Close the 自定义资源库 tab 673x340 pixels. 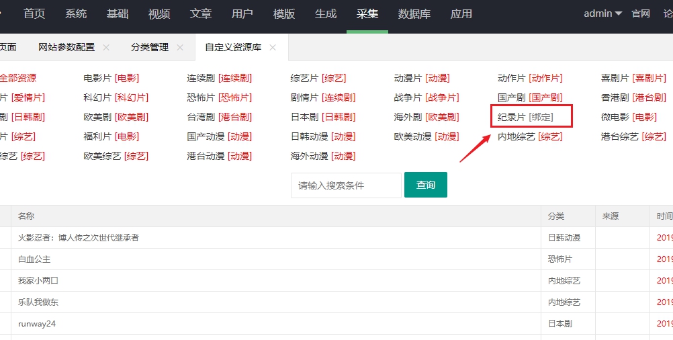click(273, 48)
